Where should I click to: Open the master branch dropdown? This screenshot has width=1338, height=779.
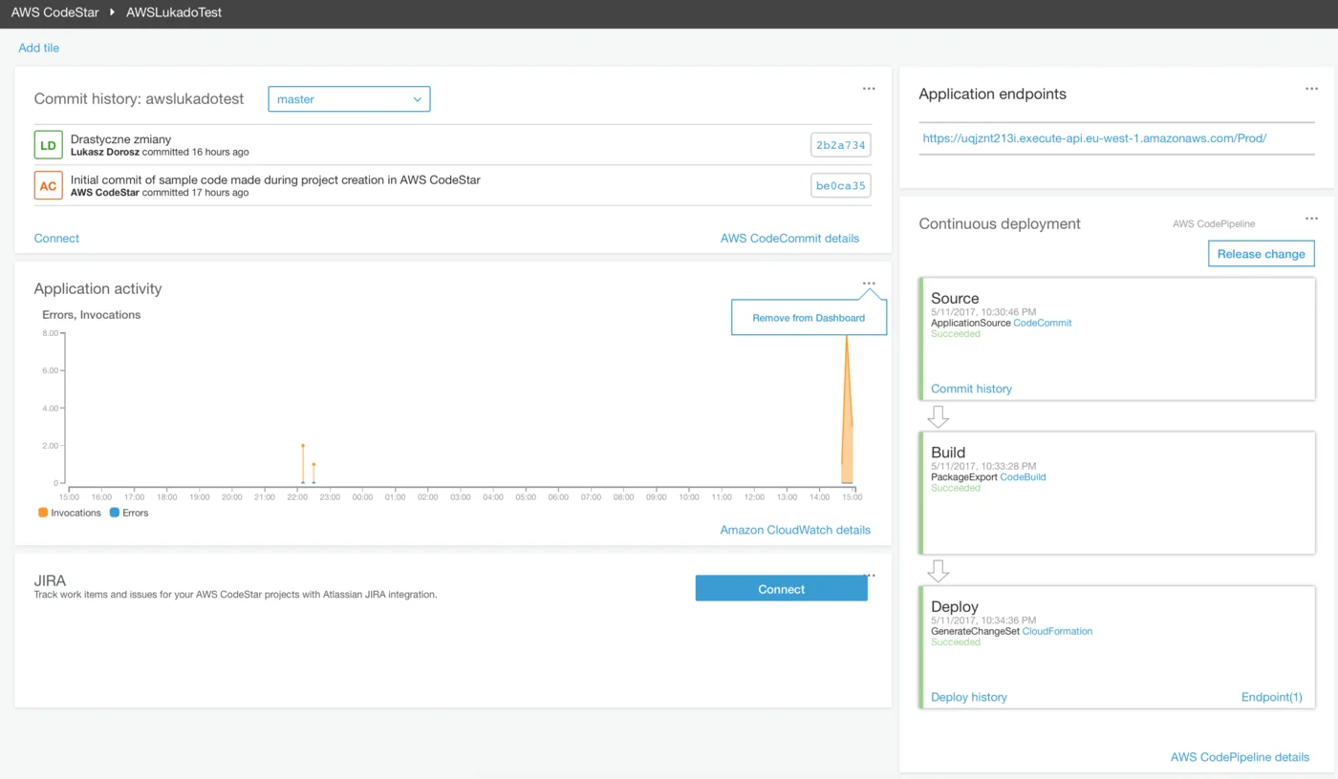[349, 99]
